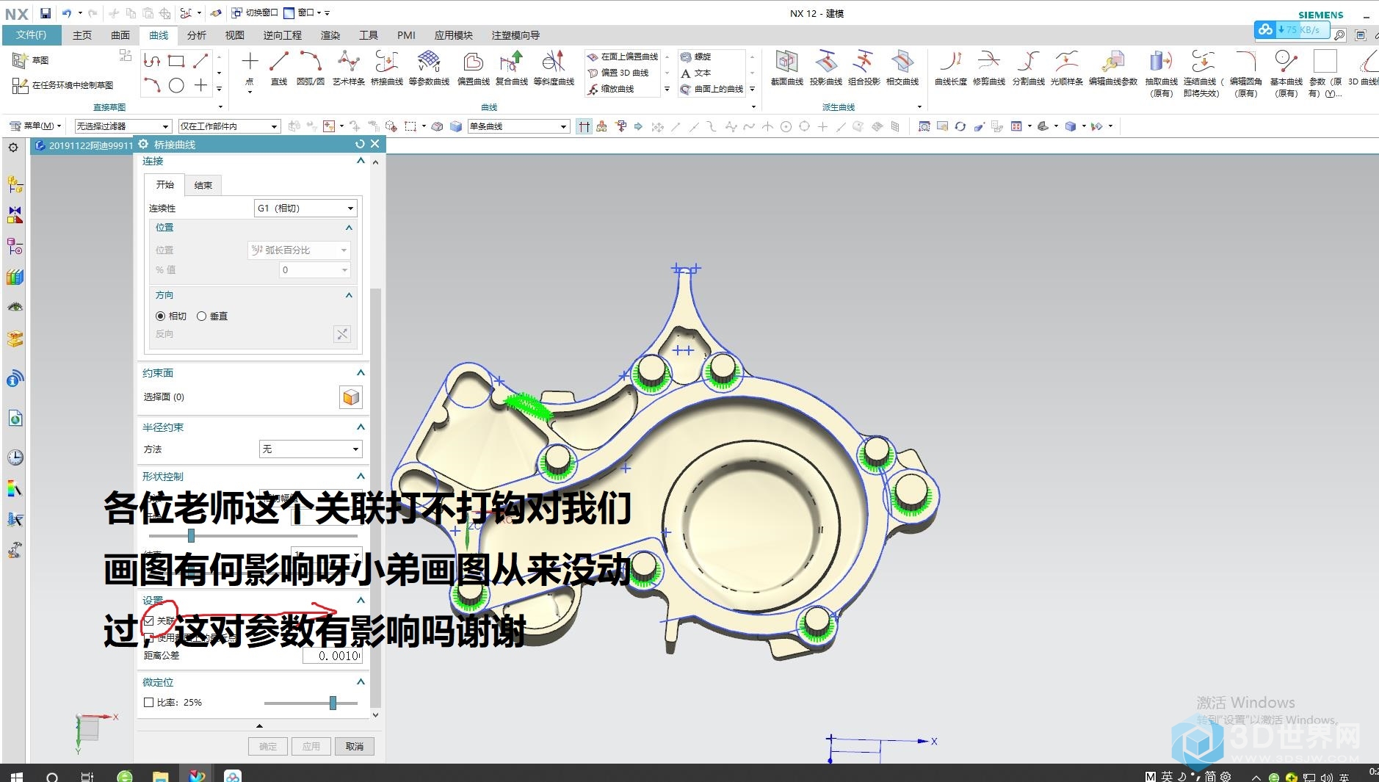Click the 确定 OK button
Screen dimensions: 1379x782
tap(268, 747)
